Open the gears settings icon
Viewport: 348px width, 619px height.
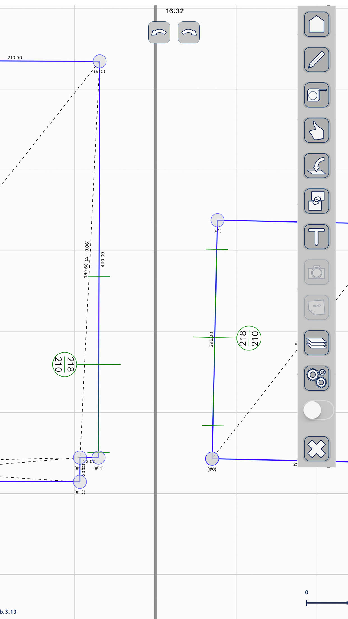316,378
